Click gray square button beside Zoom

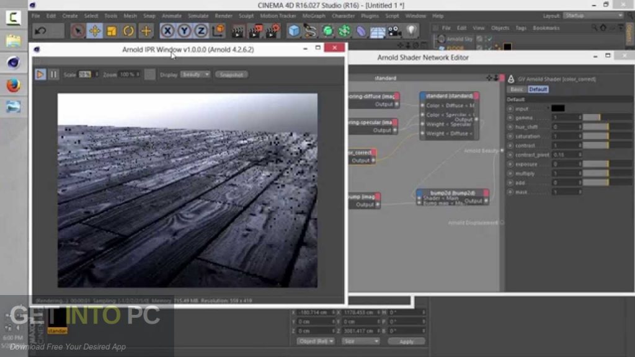click(x=149, y=74)
